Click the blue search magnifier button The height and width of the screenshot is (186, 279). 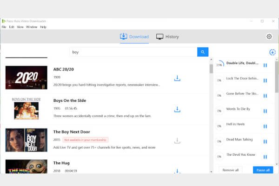(x=203, y=52)
